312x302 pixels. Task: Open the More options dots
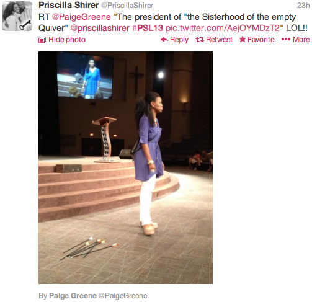(286, 39)
